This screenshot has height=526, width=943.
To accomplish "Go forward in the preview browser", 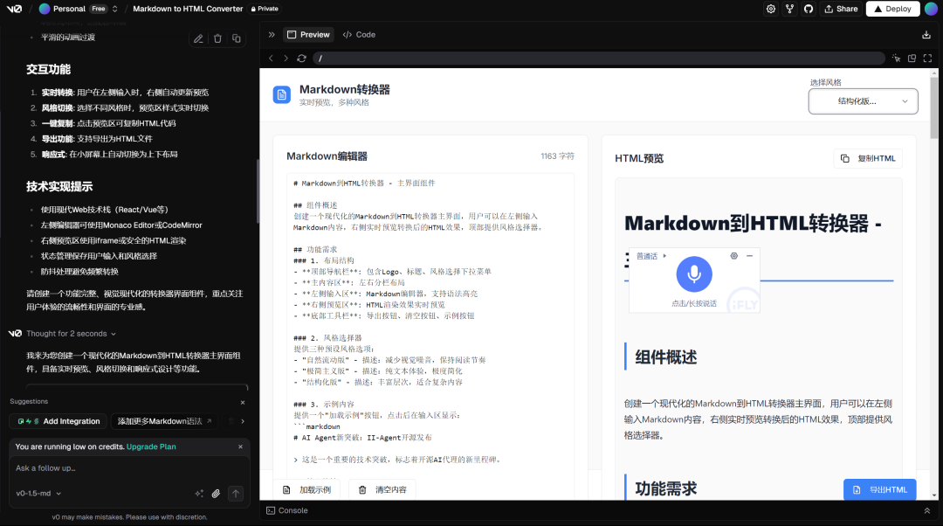I will pyautogui.click(x=286, y=59).
